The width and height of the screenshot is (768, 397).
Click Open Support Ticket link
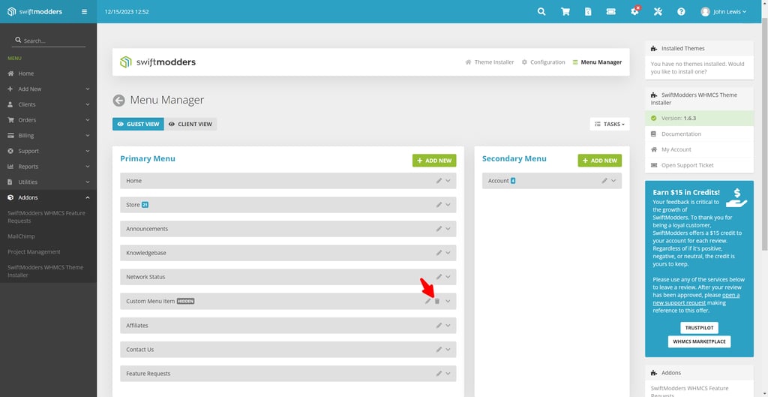pyautogui.click(x=688, y=165)
